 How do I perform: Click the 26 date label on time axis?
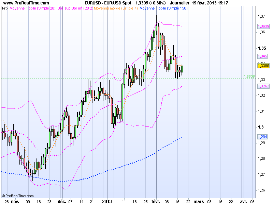click(x=6, y=202)
